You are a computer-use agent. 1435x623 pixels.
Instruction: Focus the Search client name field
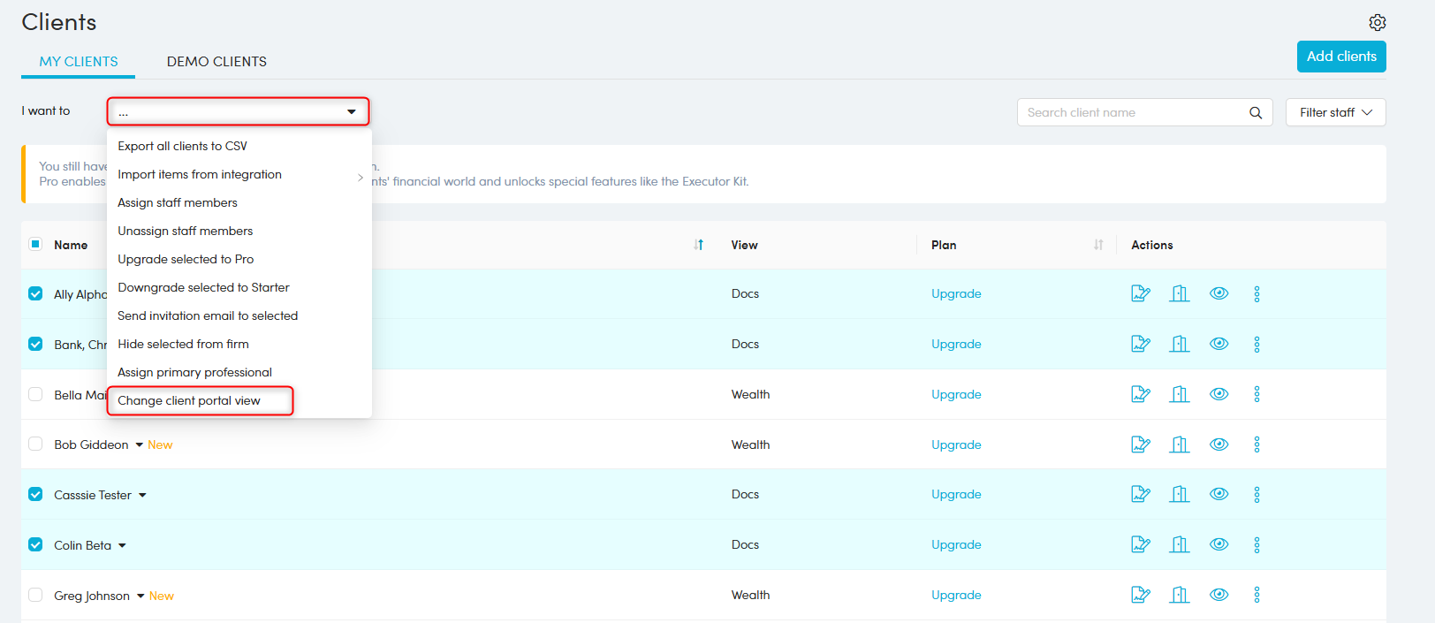tap(1131, 112)
